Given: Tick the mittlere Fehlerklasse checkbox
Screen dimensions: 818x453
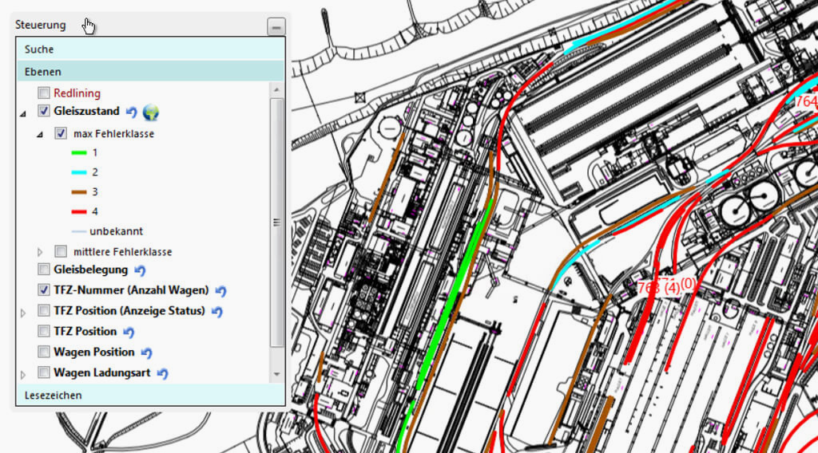Looking at the screenshot, I should (x=61, y=252).
